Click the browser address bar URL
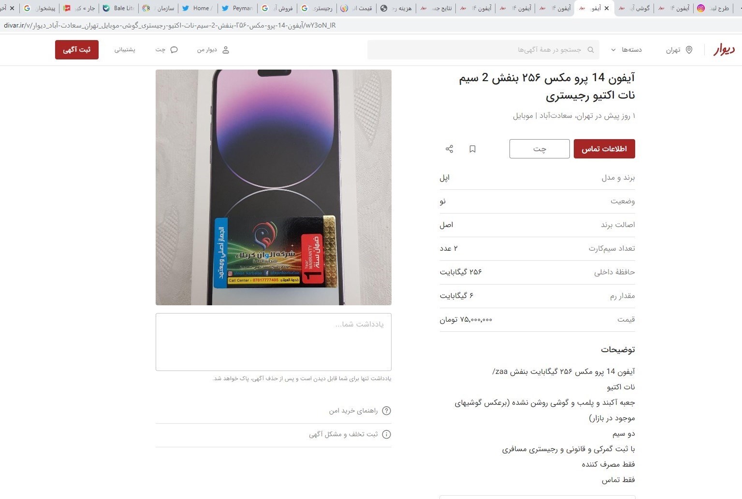The height and width of the screenshot is (499, 742). (169, 25)
